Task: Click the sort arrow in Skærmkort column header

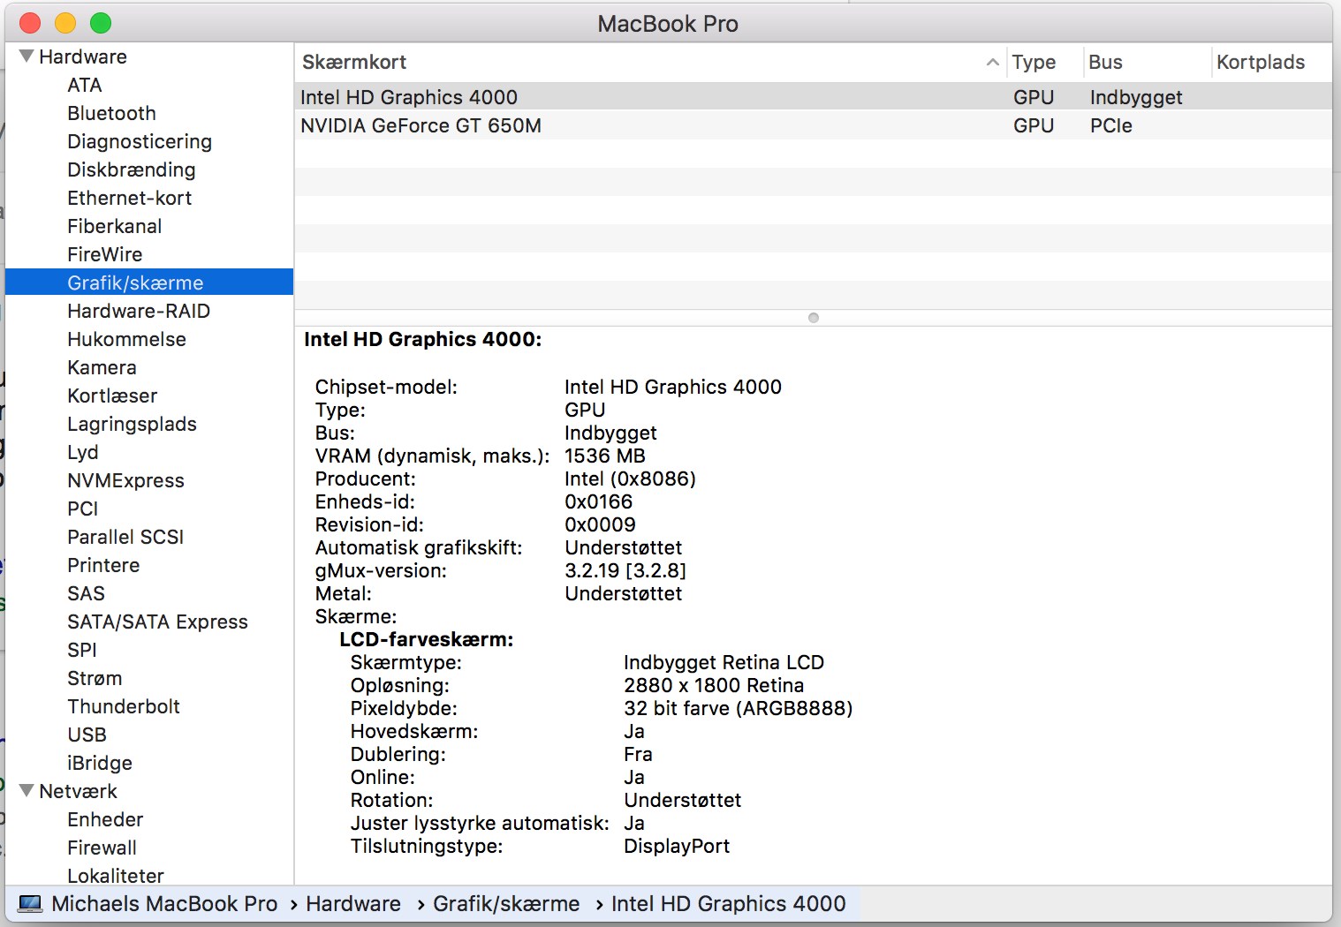Action: (992, 62)
